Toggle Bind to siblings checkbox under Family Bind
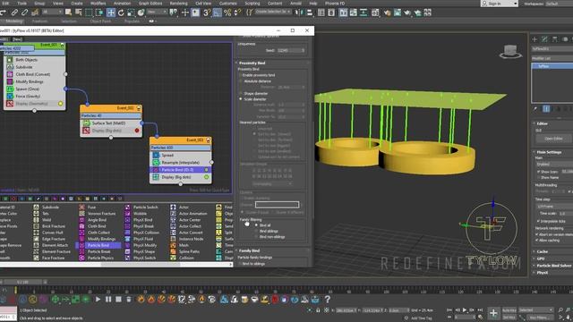Image resolution: width=573 pixels, height=322 pixels. pyautogui.click(x=241, y=264)
